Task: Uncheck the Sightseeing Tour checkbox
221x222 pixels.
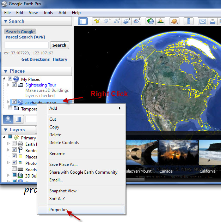Action: coord(14,84)
